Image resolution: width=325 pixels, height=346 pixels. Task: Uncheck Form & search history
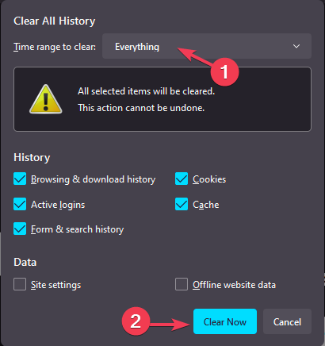pyautogui.click(x=20, y=229)
